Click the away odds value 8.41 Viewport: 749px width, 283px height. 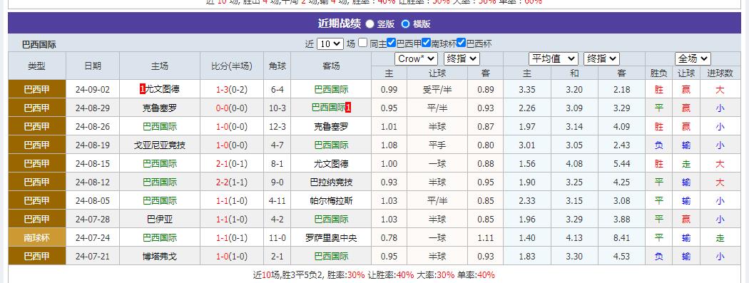(x=621, y=237)
